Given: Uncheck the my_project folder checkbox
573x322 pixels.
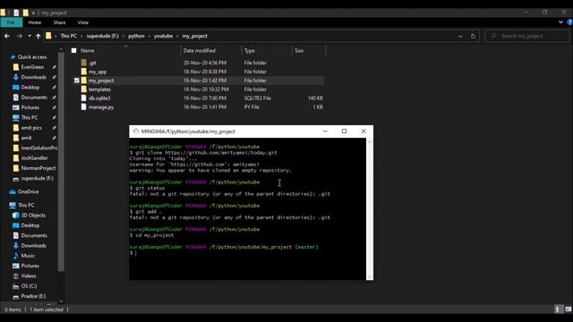Looking at the screenshot, I should 76,80.
